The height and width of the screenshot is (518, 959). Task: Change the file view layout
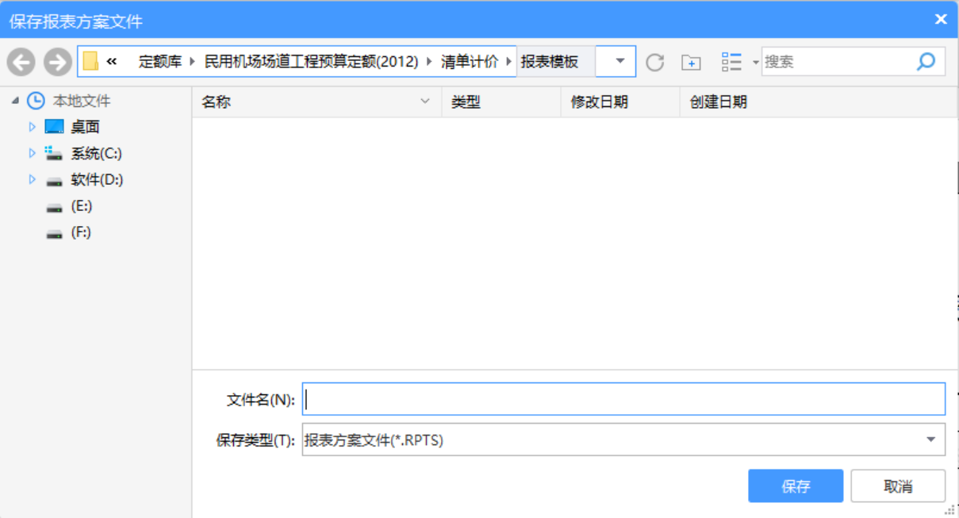731,62
